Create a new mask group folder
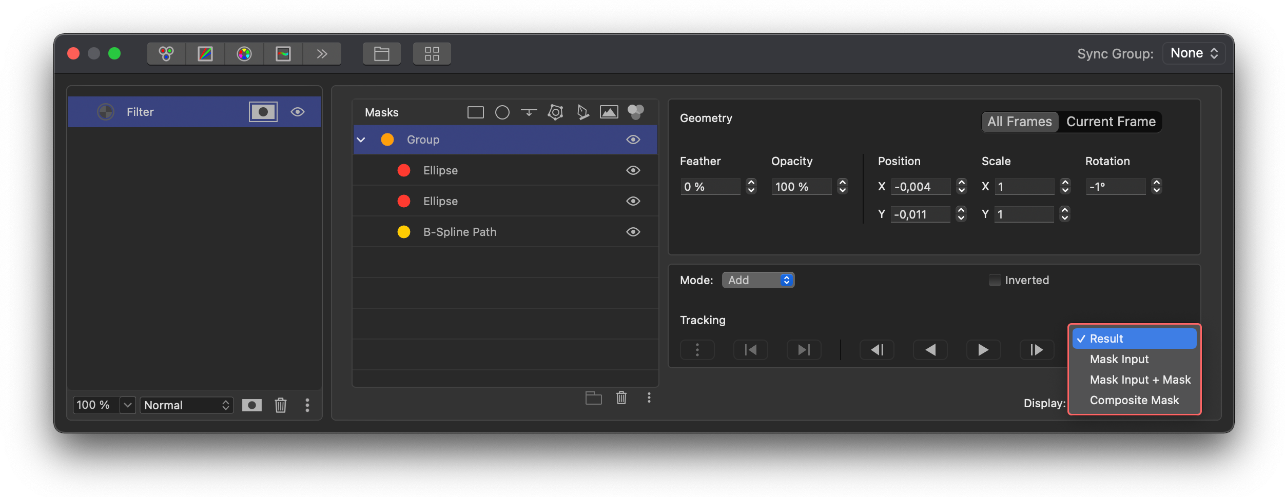This screenshot has width=1285, height=497. click(x=593, y=398)
